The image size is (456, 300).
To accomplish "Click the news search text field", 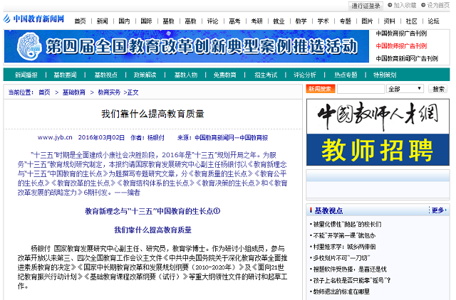I will click(x=360, y=89).
